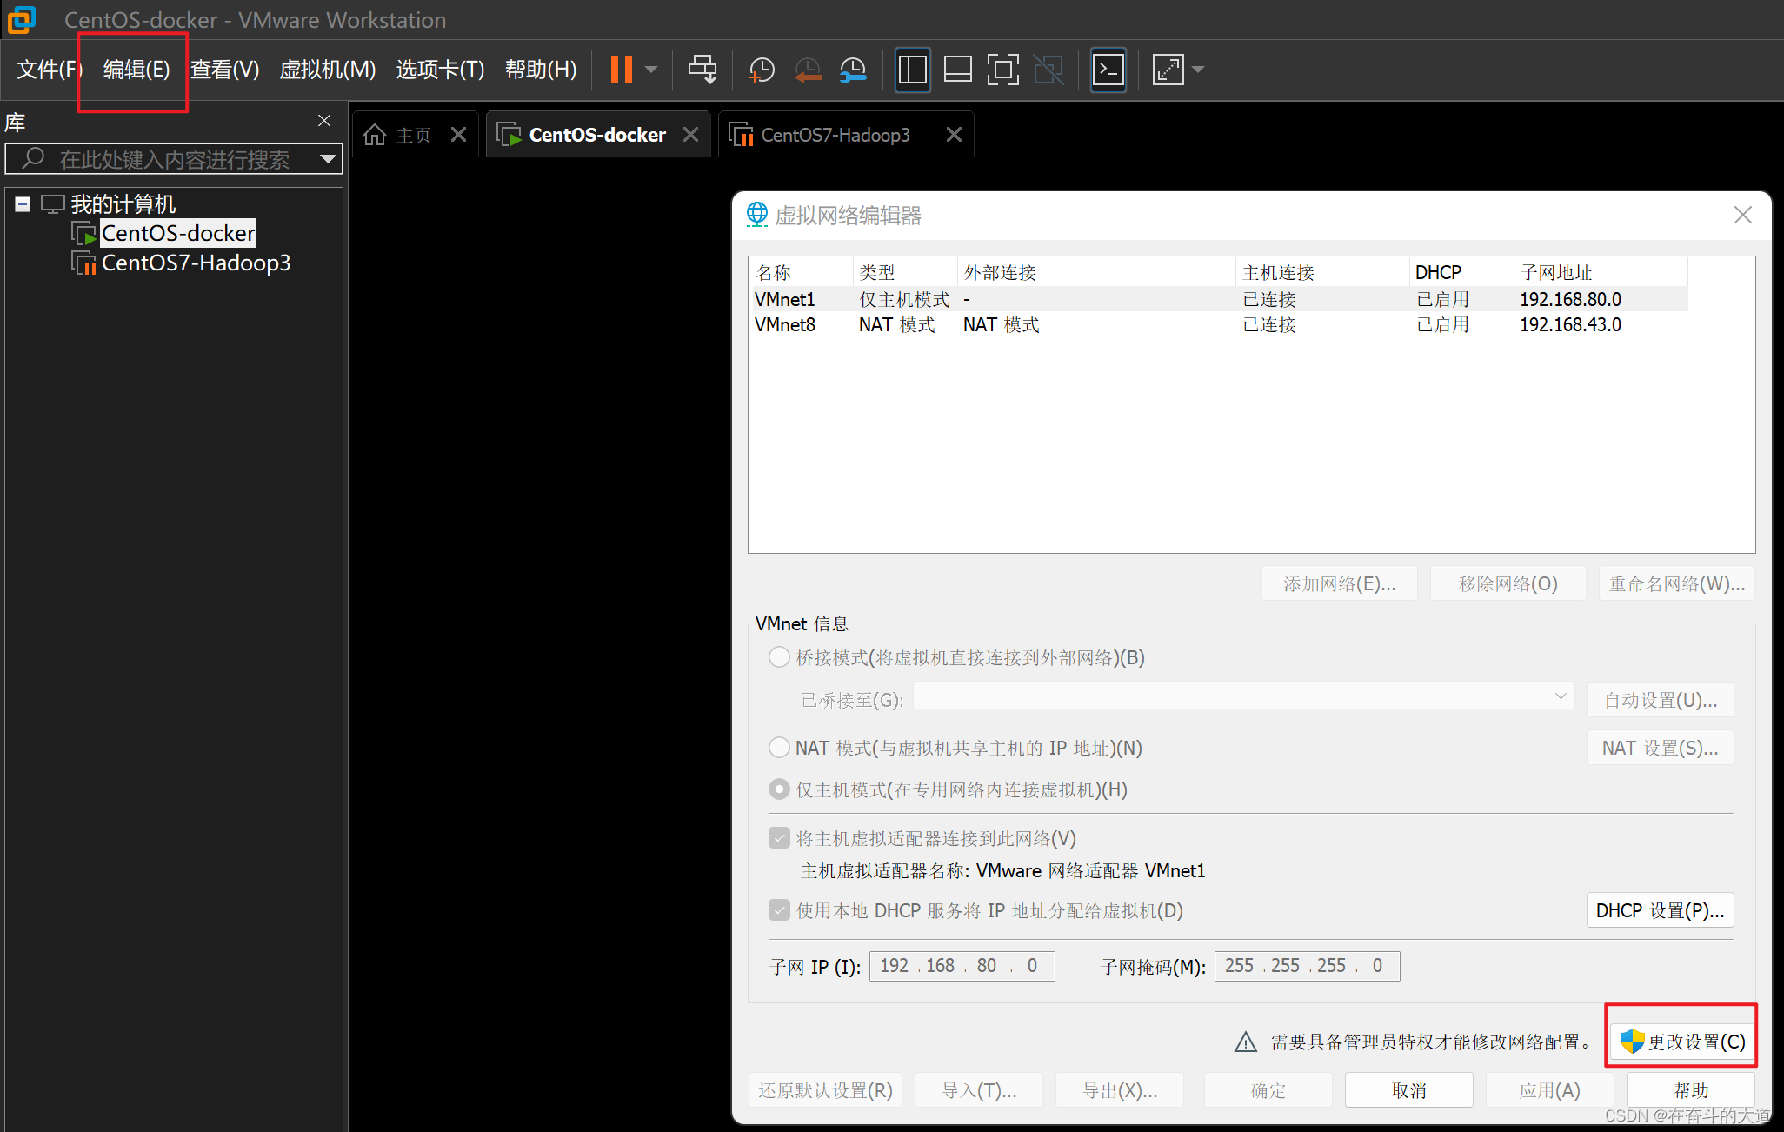Viewport: 1784px width, 1132px height.
Task: Select bridged mode radio button
Action: (779, 657)
